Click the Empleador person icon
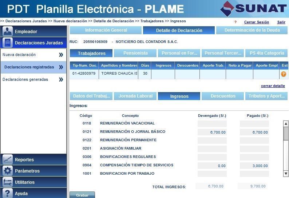Viewport: 289px width, 198px height. [8, 31]
